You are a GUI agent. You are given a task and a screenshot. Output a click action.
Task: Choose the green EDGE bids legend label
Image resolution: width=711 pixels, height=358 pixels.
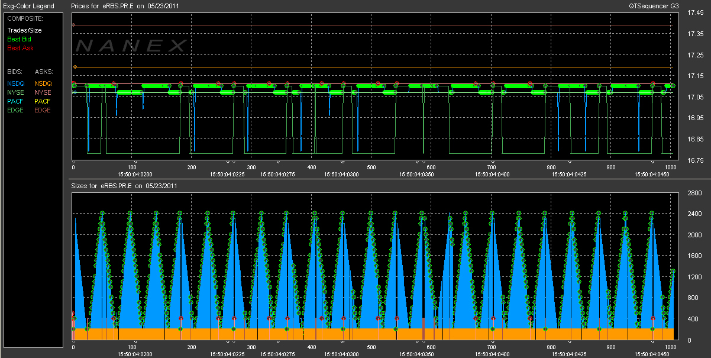tap(16, 110)
